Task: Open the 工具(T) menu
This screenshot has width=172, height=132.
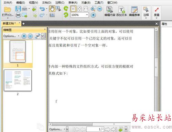Action: coord(99,2)
